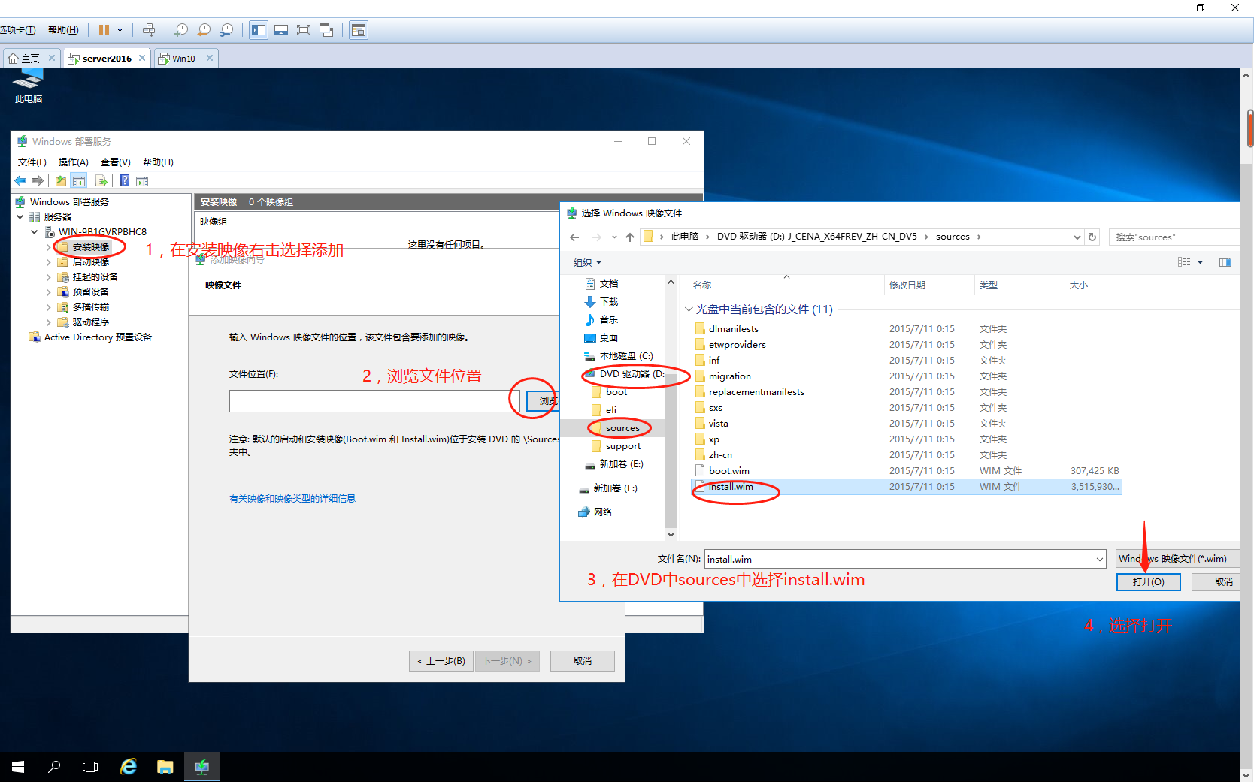Expand the 预留设备 node
Screen dimensions: 1254x782
point(49,291)
